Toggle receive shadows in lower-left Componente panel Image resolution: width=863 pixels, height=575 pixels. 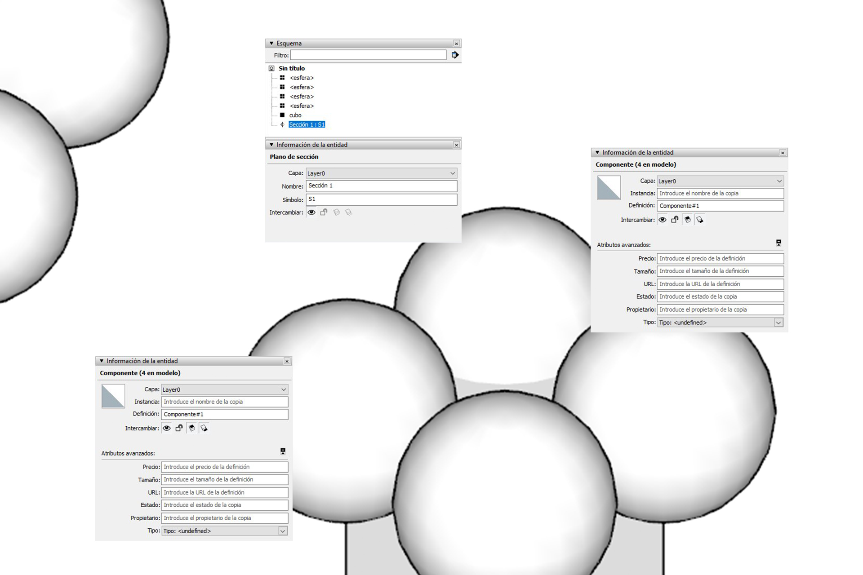tap(191, 428)
